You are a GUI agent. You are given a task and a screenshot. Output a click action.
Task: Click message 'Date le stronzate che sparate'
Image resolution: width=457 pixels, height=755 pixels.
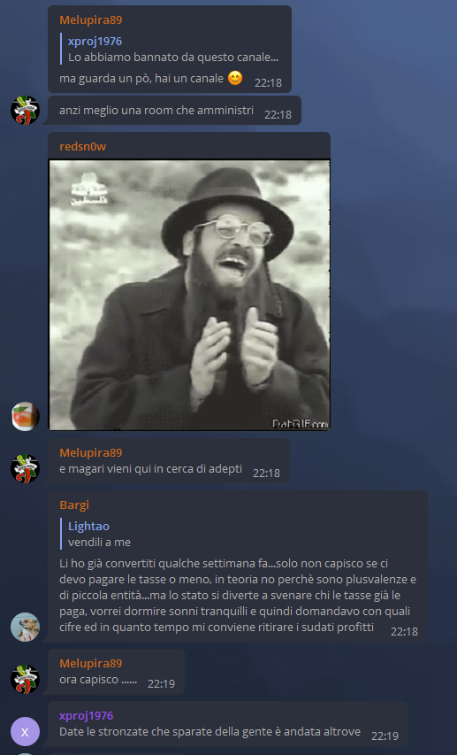[x=209, y=731]
